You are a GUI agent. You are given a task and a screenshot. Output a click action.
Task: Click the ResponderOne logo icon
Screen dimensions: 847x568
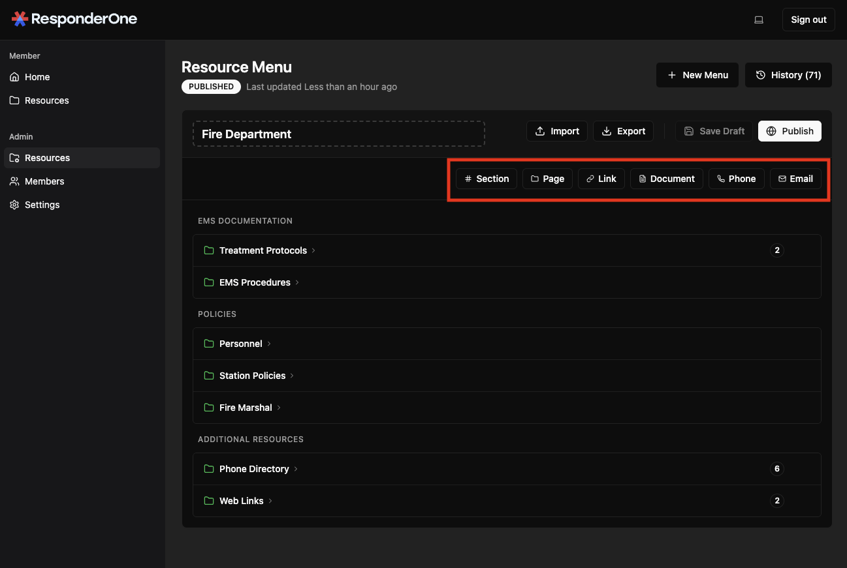(20, 20)
